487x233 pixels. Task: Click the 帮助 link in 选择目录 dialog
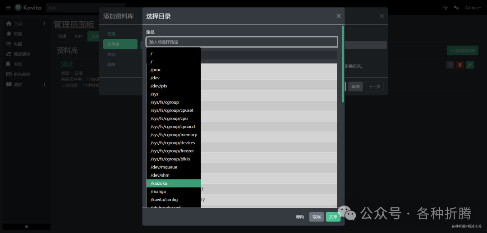point(300,217)
